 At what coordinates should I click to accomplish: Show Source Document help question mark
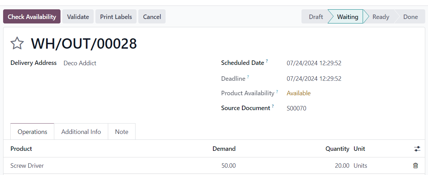pyautogui.click(x=273, y=106)
